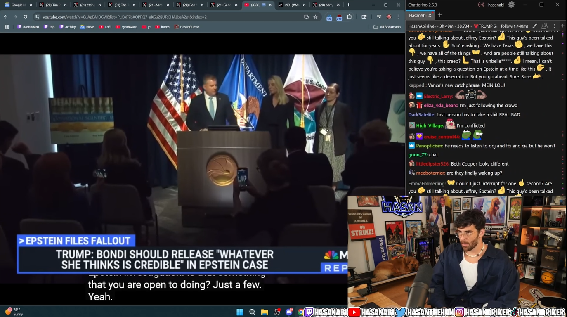Click the littledipster526 username in chat
567x317 pixels.
pos(433,164)
